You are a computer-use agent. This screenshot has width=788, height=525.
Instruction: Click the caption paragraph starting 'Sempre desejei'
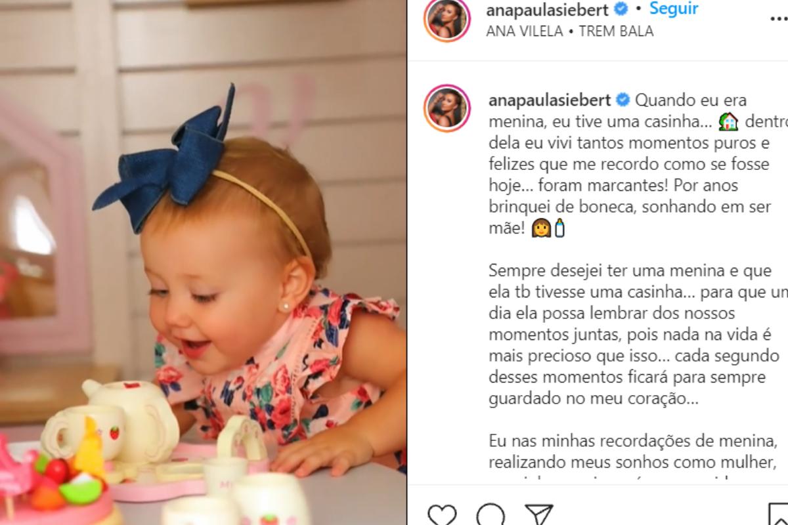[x=638, y=334]
